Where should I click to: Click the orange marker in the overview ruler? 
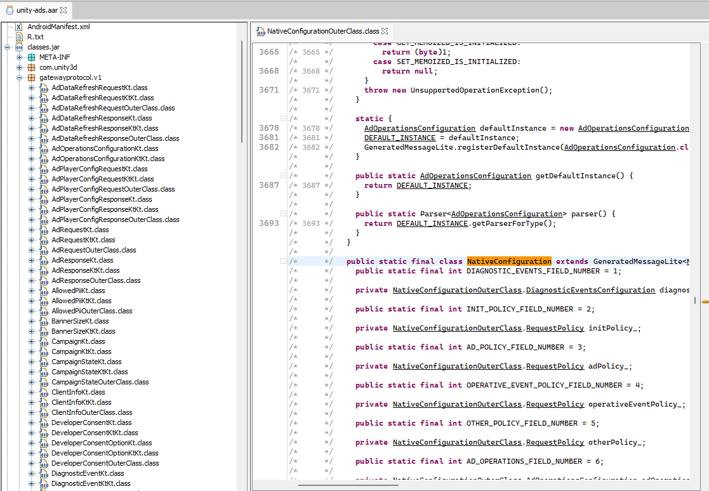tap(705, 302)
